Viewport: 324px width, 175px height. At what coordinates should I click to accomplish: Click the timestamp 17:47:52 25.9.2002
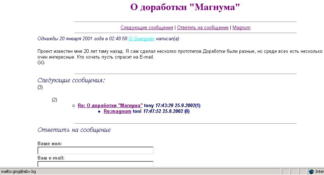[163, 111]
